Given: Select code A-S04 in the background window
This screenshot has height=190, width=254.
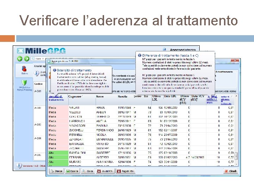Looking at the screenshot, I should (38, 138).
